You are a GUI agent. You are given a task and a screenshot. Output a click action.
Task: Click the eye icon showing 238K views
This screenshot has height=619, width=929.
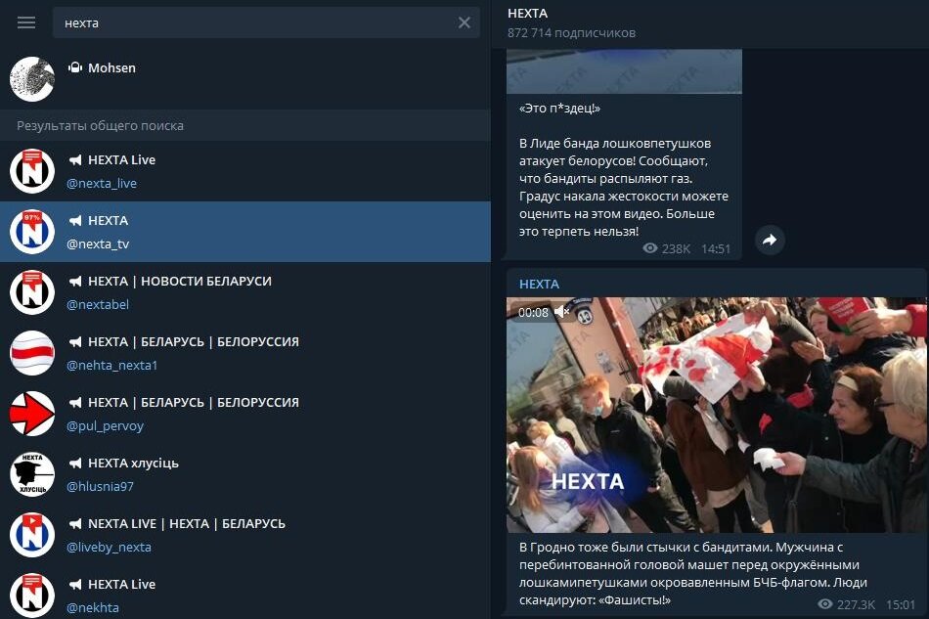(x=649, y=248)
